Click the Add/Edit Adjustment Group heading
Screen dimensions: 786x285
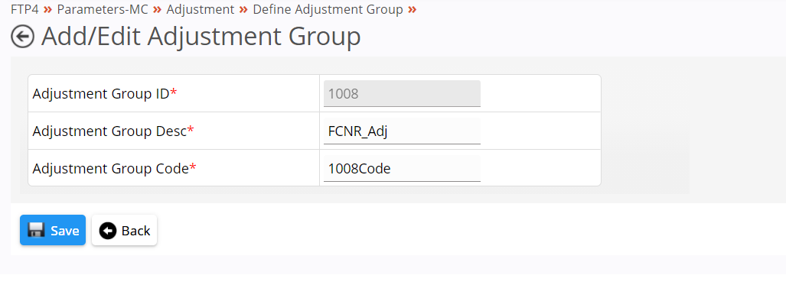click(201, 37)
